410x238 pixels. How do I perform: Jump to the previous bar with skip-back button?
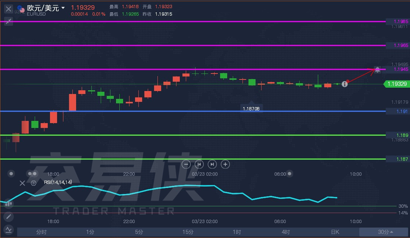tap(199, 164)
